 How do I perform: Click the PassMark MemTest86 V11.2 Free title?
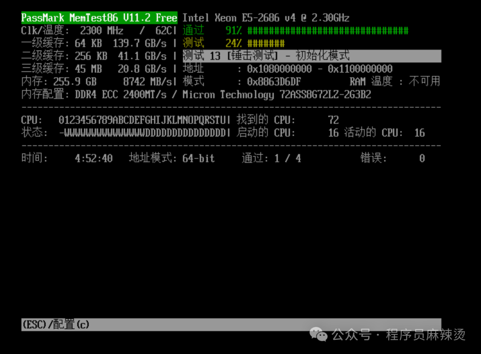point(98,18)
